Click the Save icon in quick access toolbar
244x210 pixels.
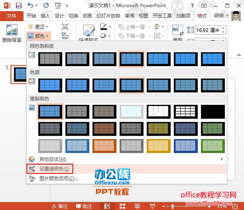[x=19, y=6]
